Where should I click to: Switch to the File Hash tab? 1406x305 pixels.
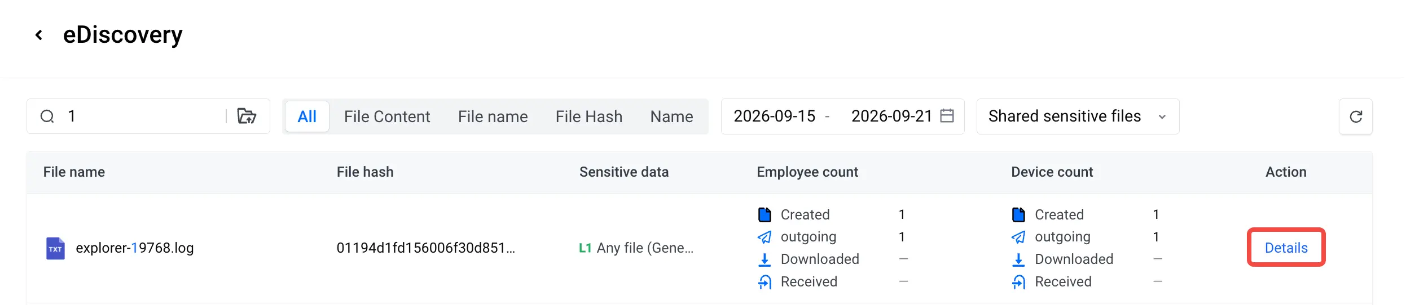pos(589,116)
